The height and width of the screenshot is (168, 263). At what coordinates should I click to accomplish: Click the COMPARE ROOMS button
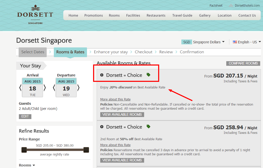[243, 63]
